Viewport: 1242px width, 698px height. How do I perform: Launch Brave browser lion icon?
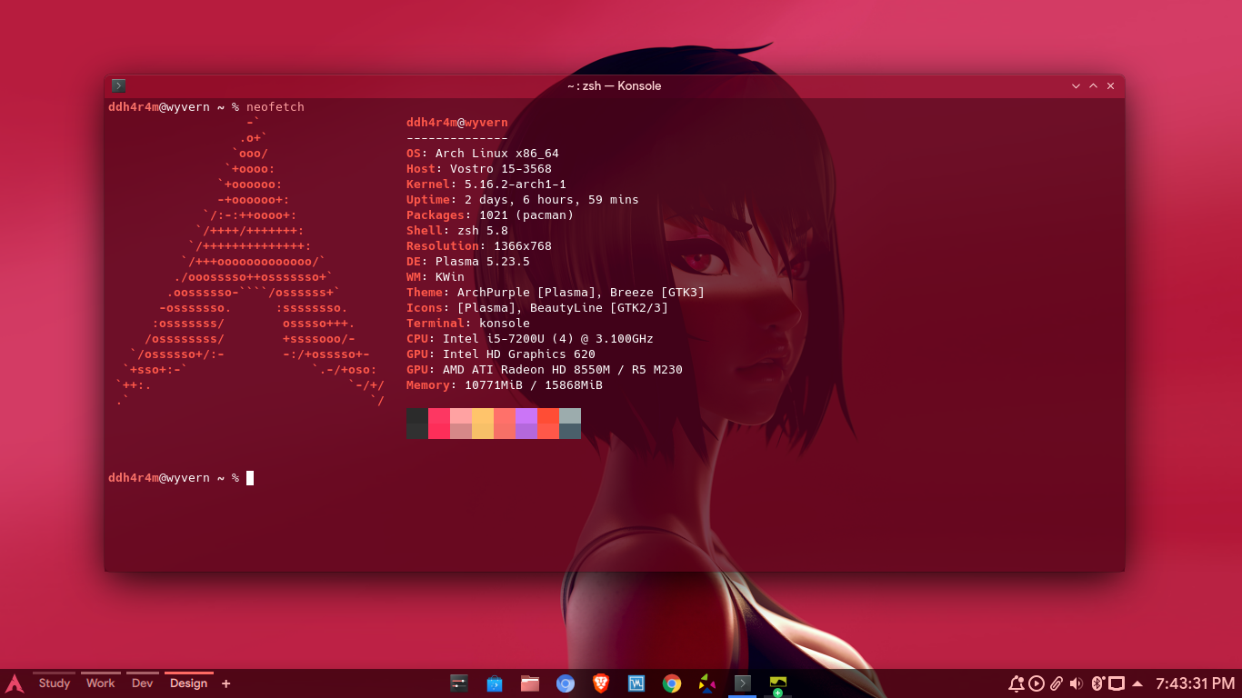point(601,683)
